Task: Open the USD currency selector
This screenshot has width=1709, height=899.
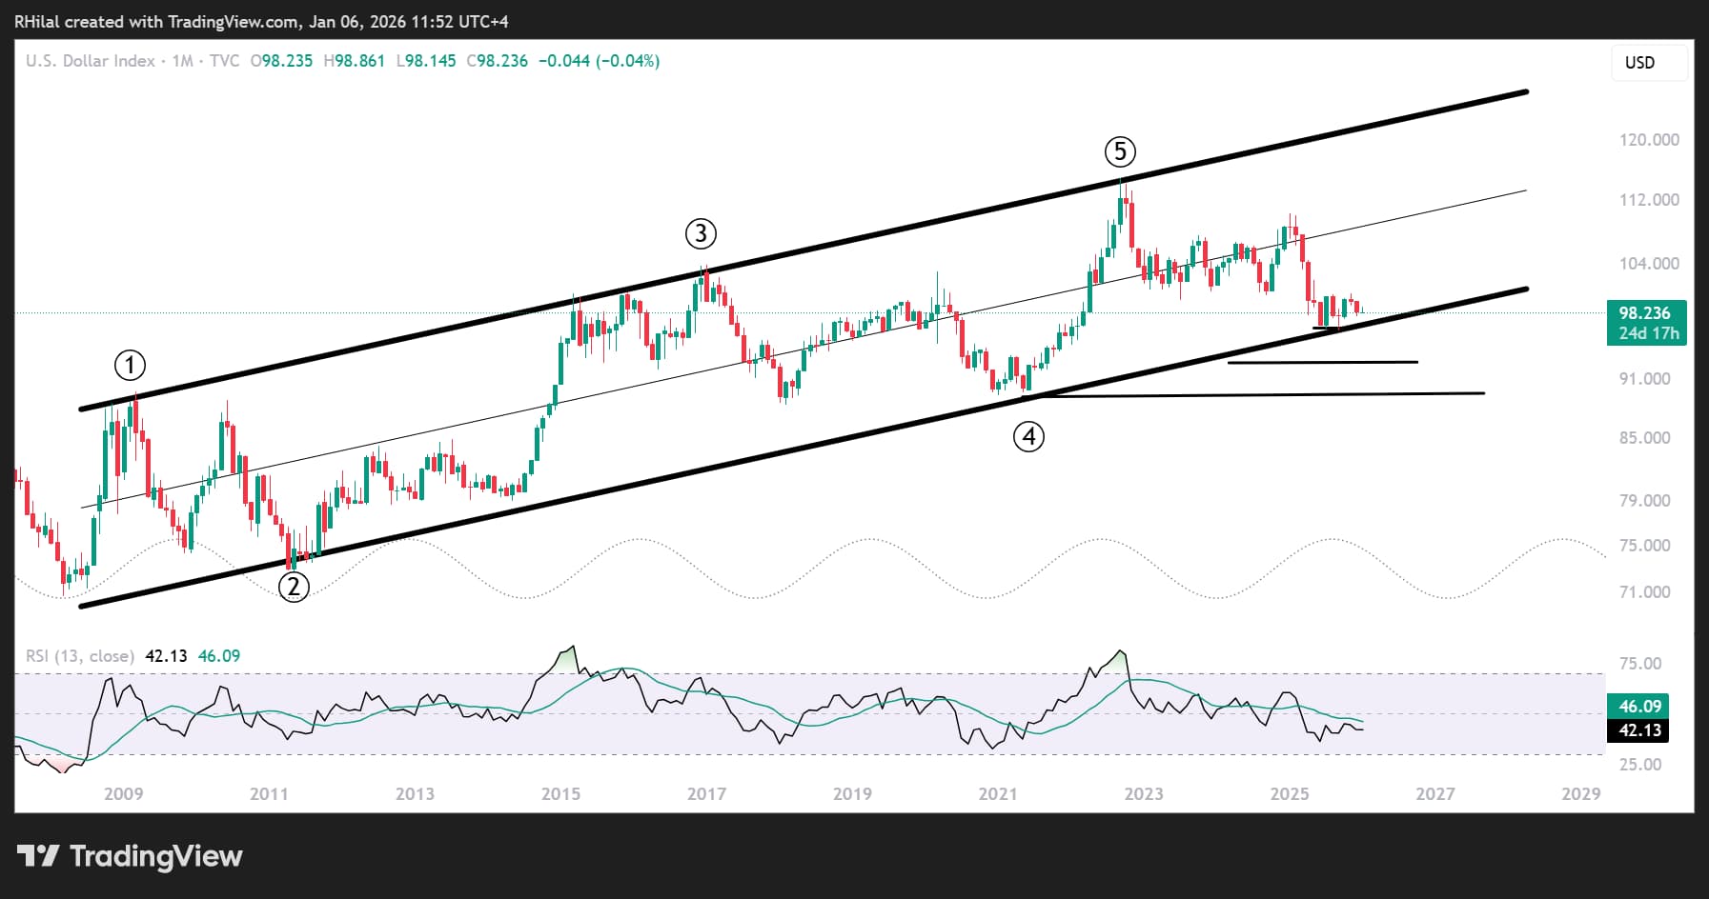Action: (x=1649, y=63)
